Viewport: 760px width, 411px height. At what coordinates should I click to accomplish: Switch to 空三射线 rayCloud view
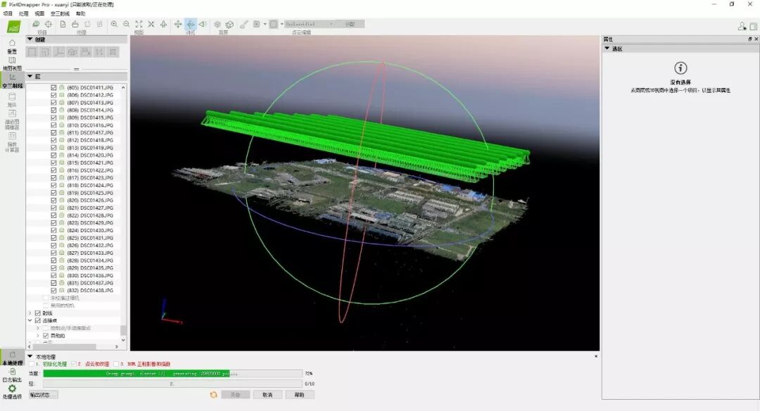(x=12, y=82)
